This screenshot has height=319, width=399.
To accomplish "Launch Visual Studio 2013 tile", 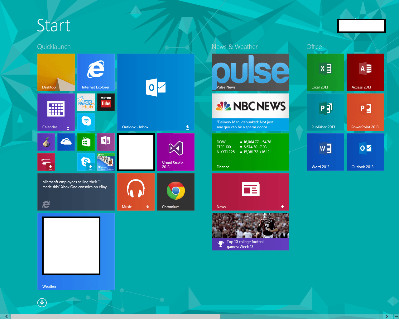I will 176,152.
